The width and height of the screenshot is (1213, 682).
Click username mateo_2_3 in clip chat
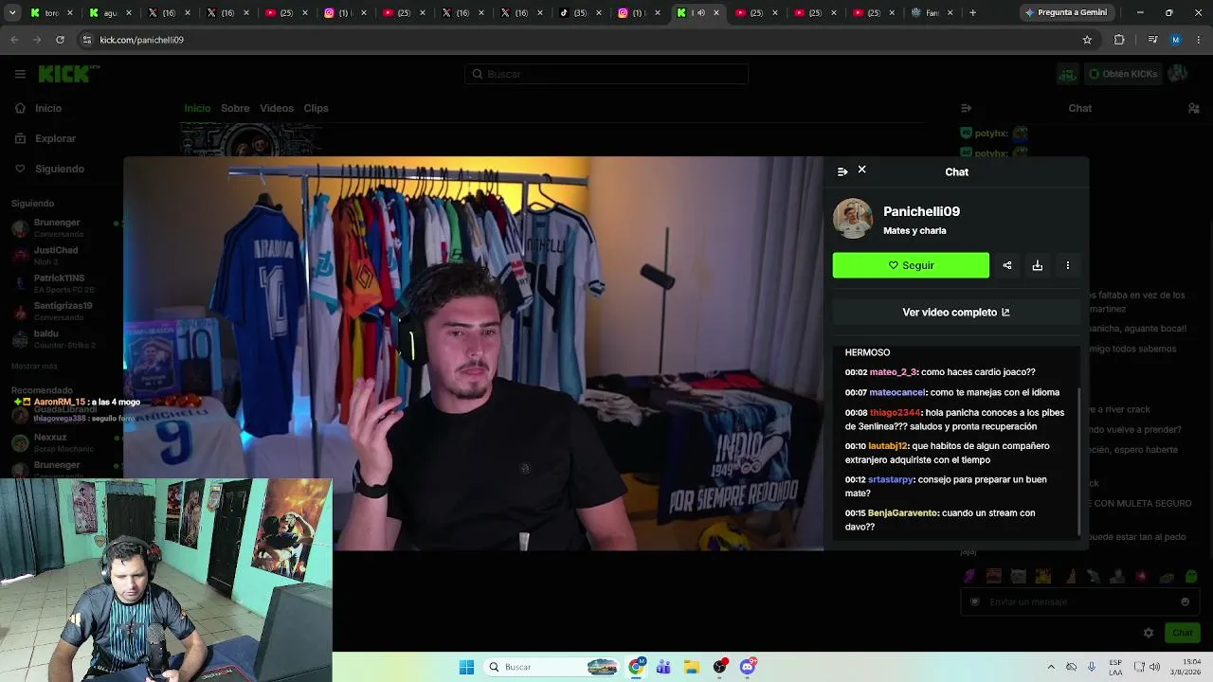coord(893,372)
